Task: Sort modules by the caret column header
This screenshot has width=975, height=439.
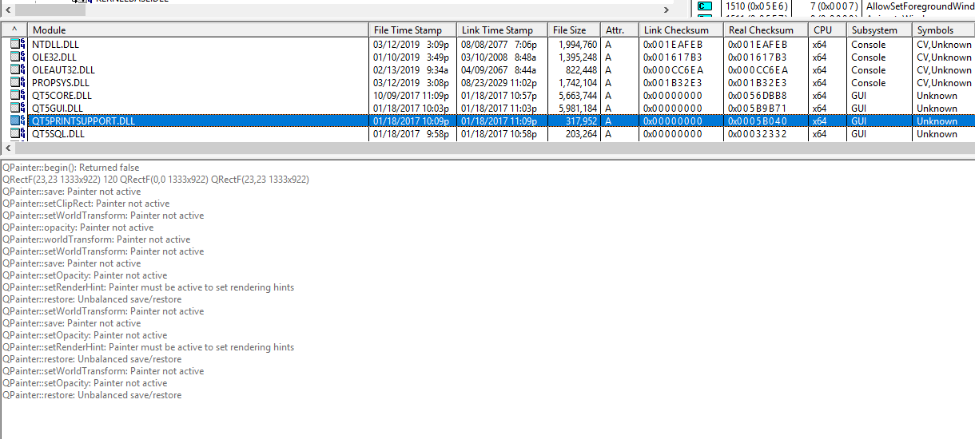Action: coord(14,30)
